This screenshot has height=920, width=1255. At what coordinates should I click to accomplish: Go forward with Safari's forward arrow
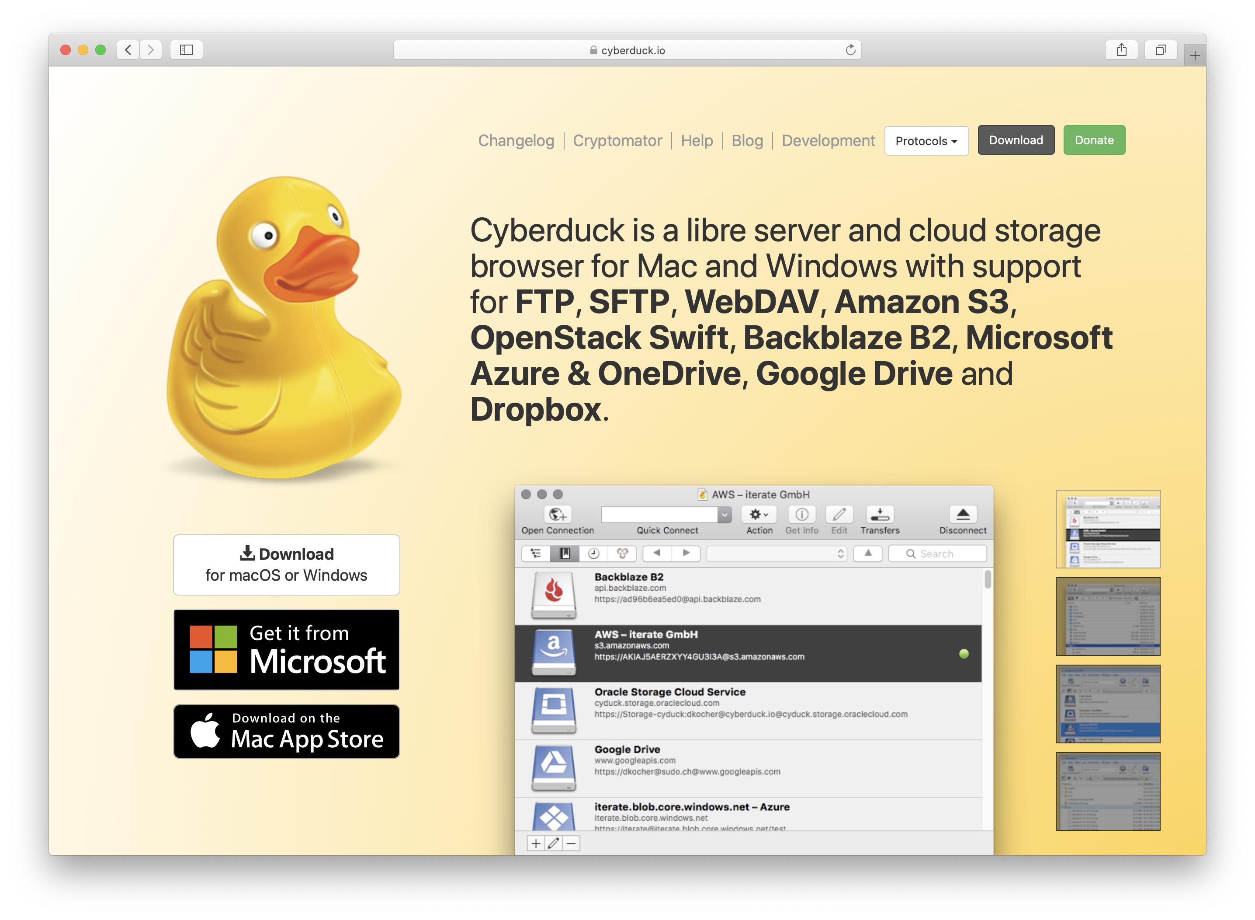pos(150,50)
